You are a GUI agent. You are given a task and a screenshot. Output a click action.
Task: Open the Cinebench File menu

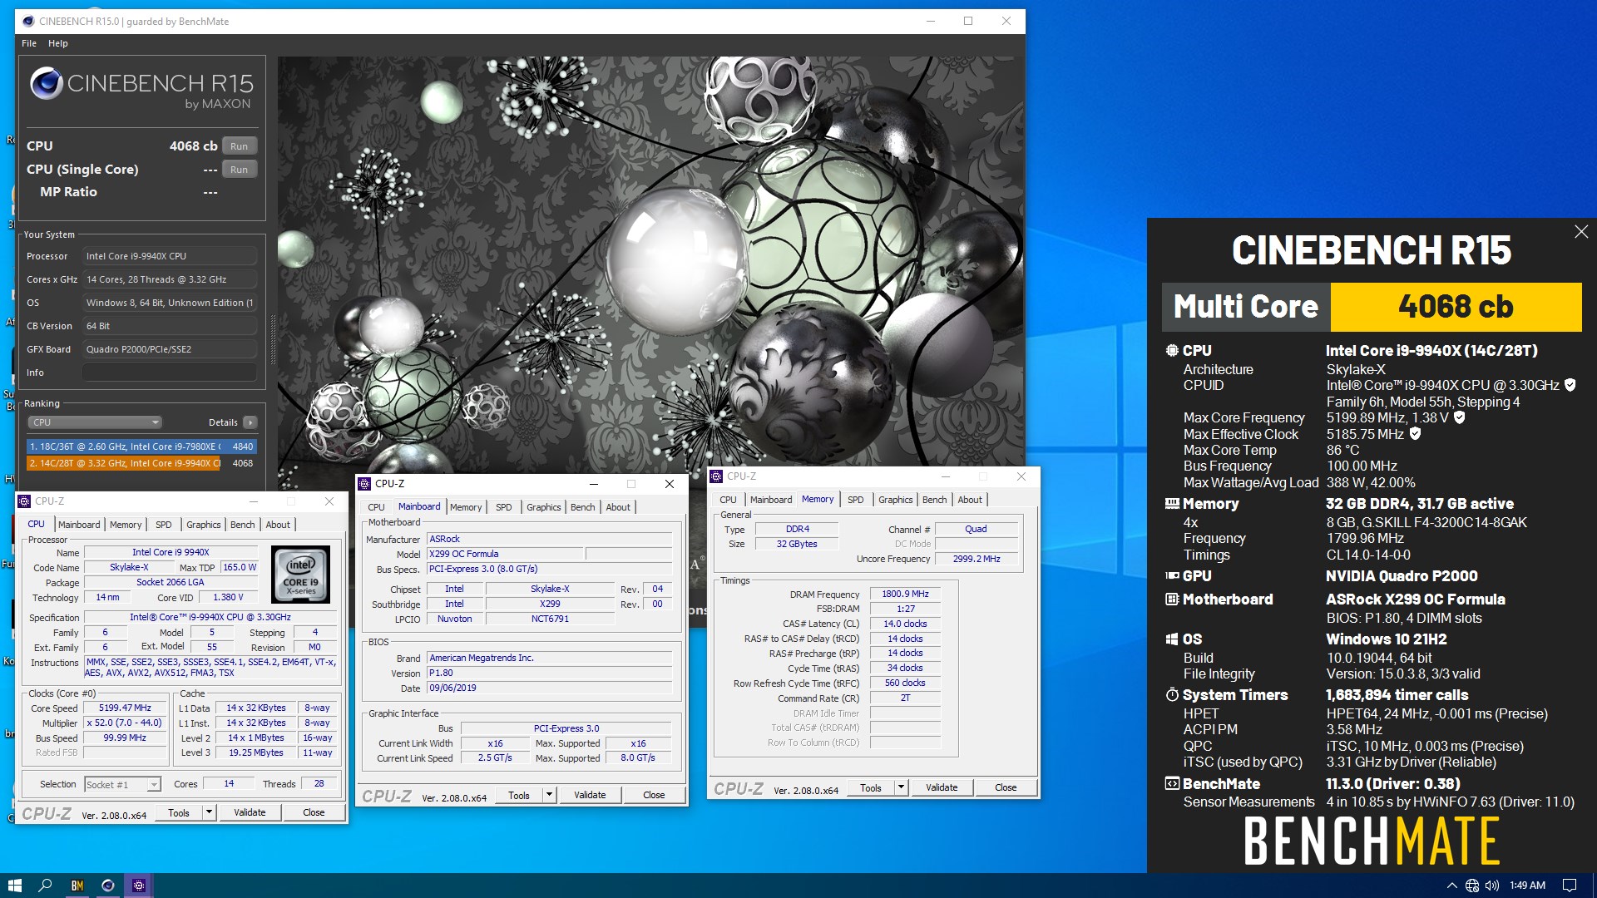(x=29, y=43)
